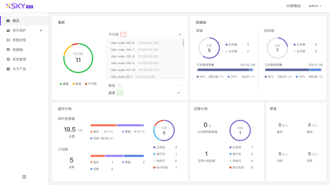330x185 pixels.
Task: Select node k8s-node-123-6 in list
Action: 123,43
